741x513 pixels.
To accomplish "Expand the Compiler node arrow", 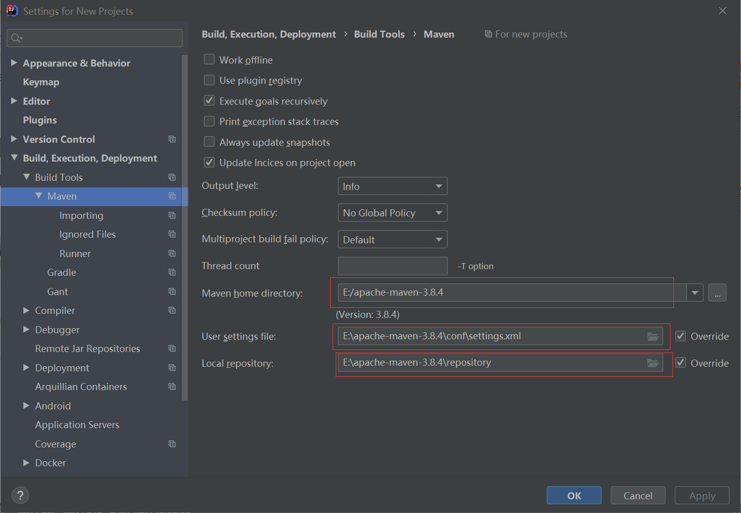I will (26, 310).
